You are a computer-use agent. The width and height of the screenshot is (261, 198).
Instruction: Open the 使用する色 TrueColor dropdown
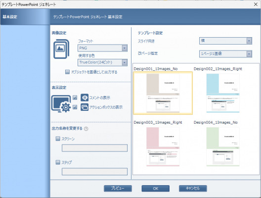click(102, 62)
